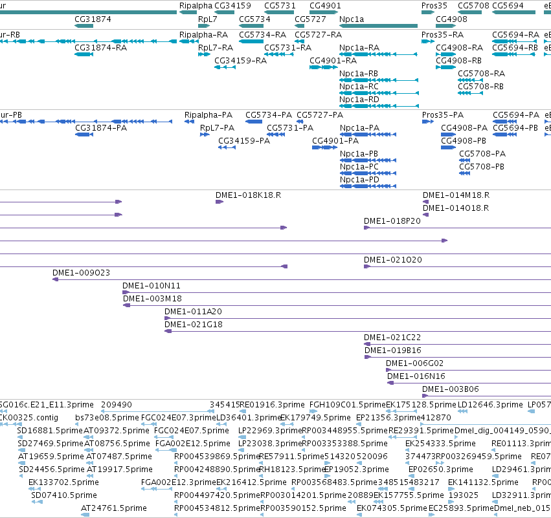551x518 pixels.
Task: Select the CG34159-RA transcript label
Action: click(240, 60)
